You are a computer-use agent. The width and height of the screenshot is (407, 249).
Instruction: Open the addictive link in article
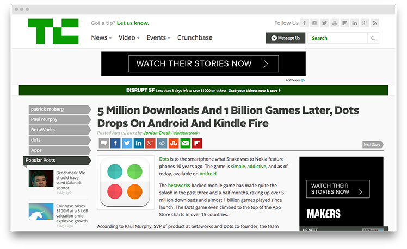[257, 166]
